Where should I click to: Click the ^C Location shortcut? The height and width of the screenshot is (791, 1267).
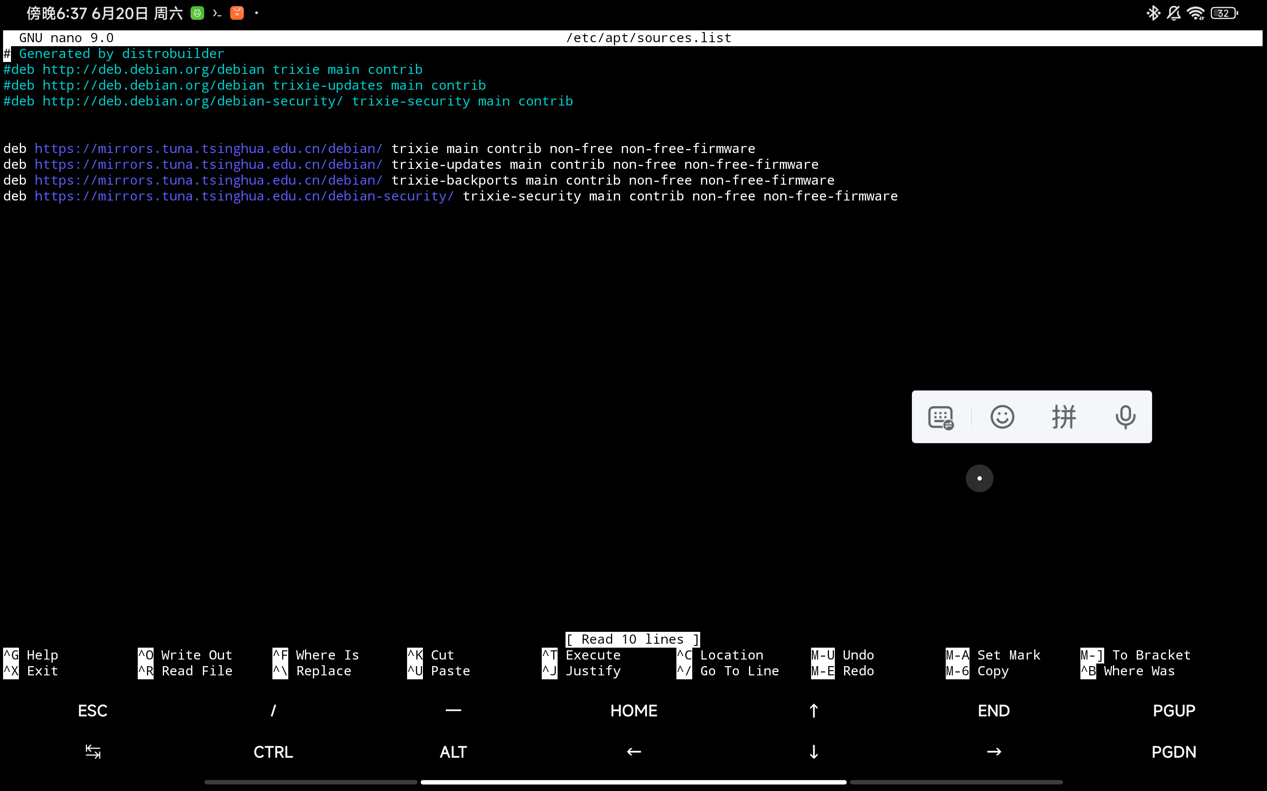coord(720,655)
